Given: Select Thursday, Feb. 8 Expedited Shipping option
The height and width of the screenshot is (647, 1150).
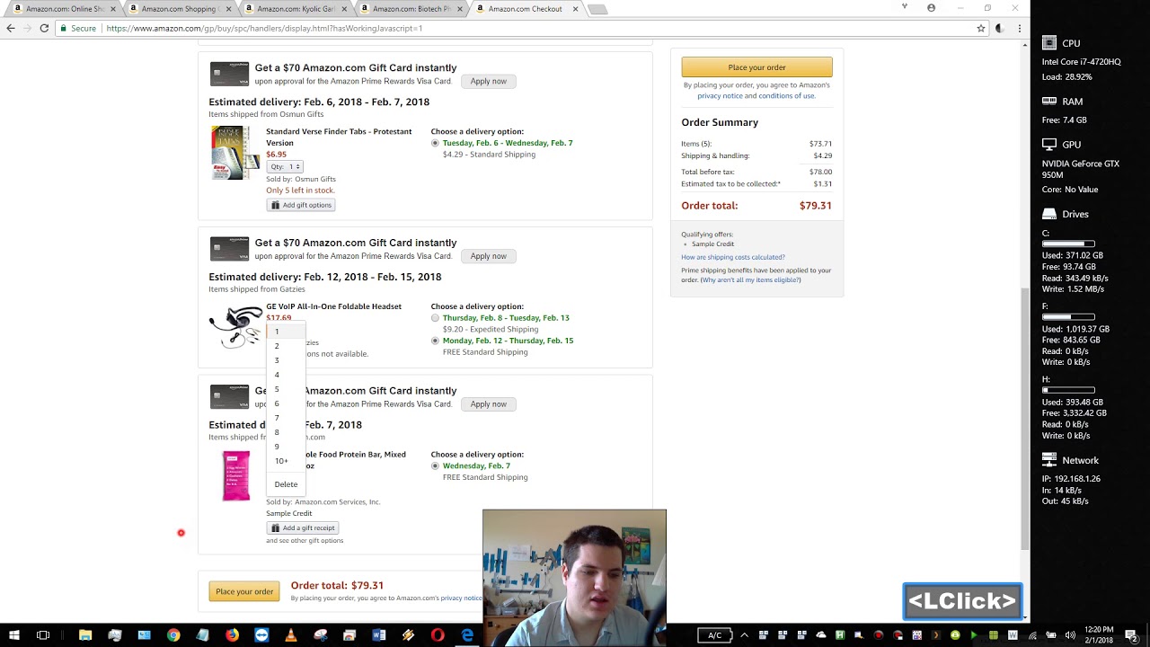Looking at the screenshot, I should 435,318.
